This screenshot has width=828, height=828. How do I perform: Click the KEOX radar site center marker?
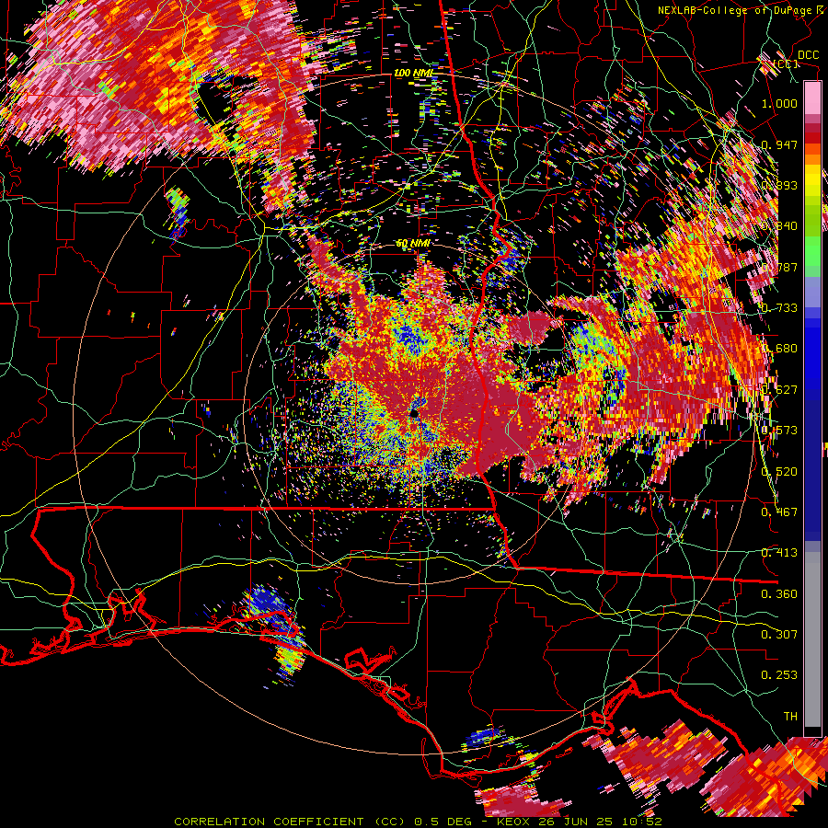click(415, 412)
